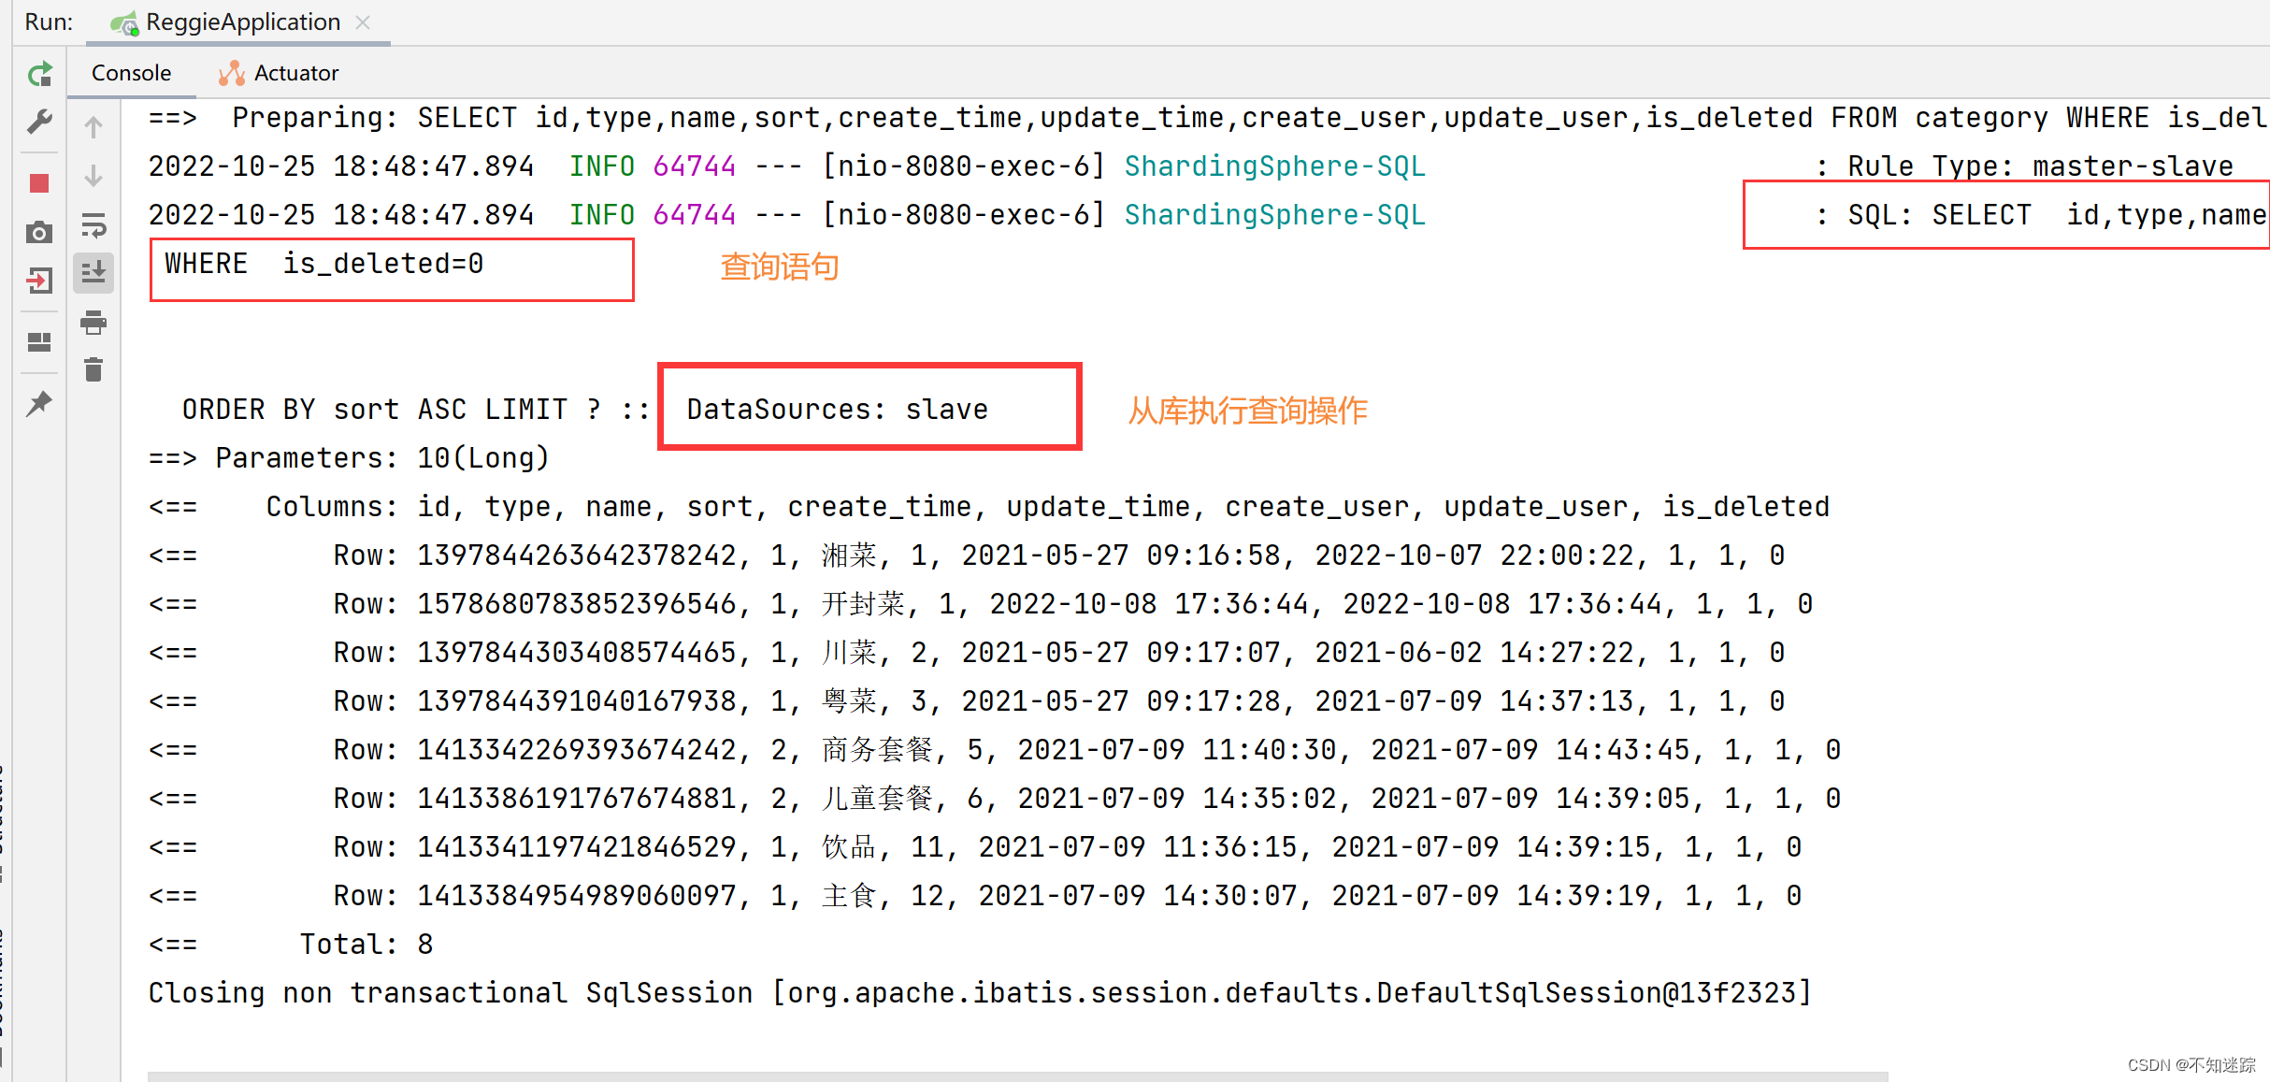Jump down the stack trace arrow
This screenshot has height=1082, width=2270.
coord(93,176)
